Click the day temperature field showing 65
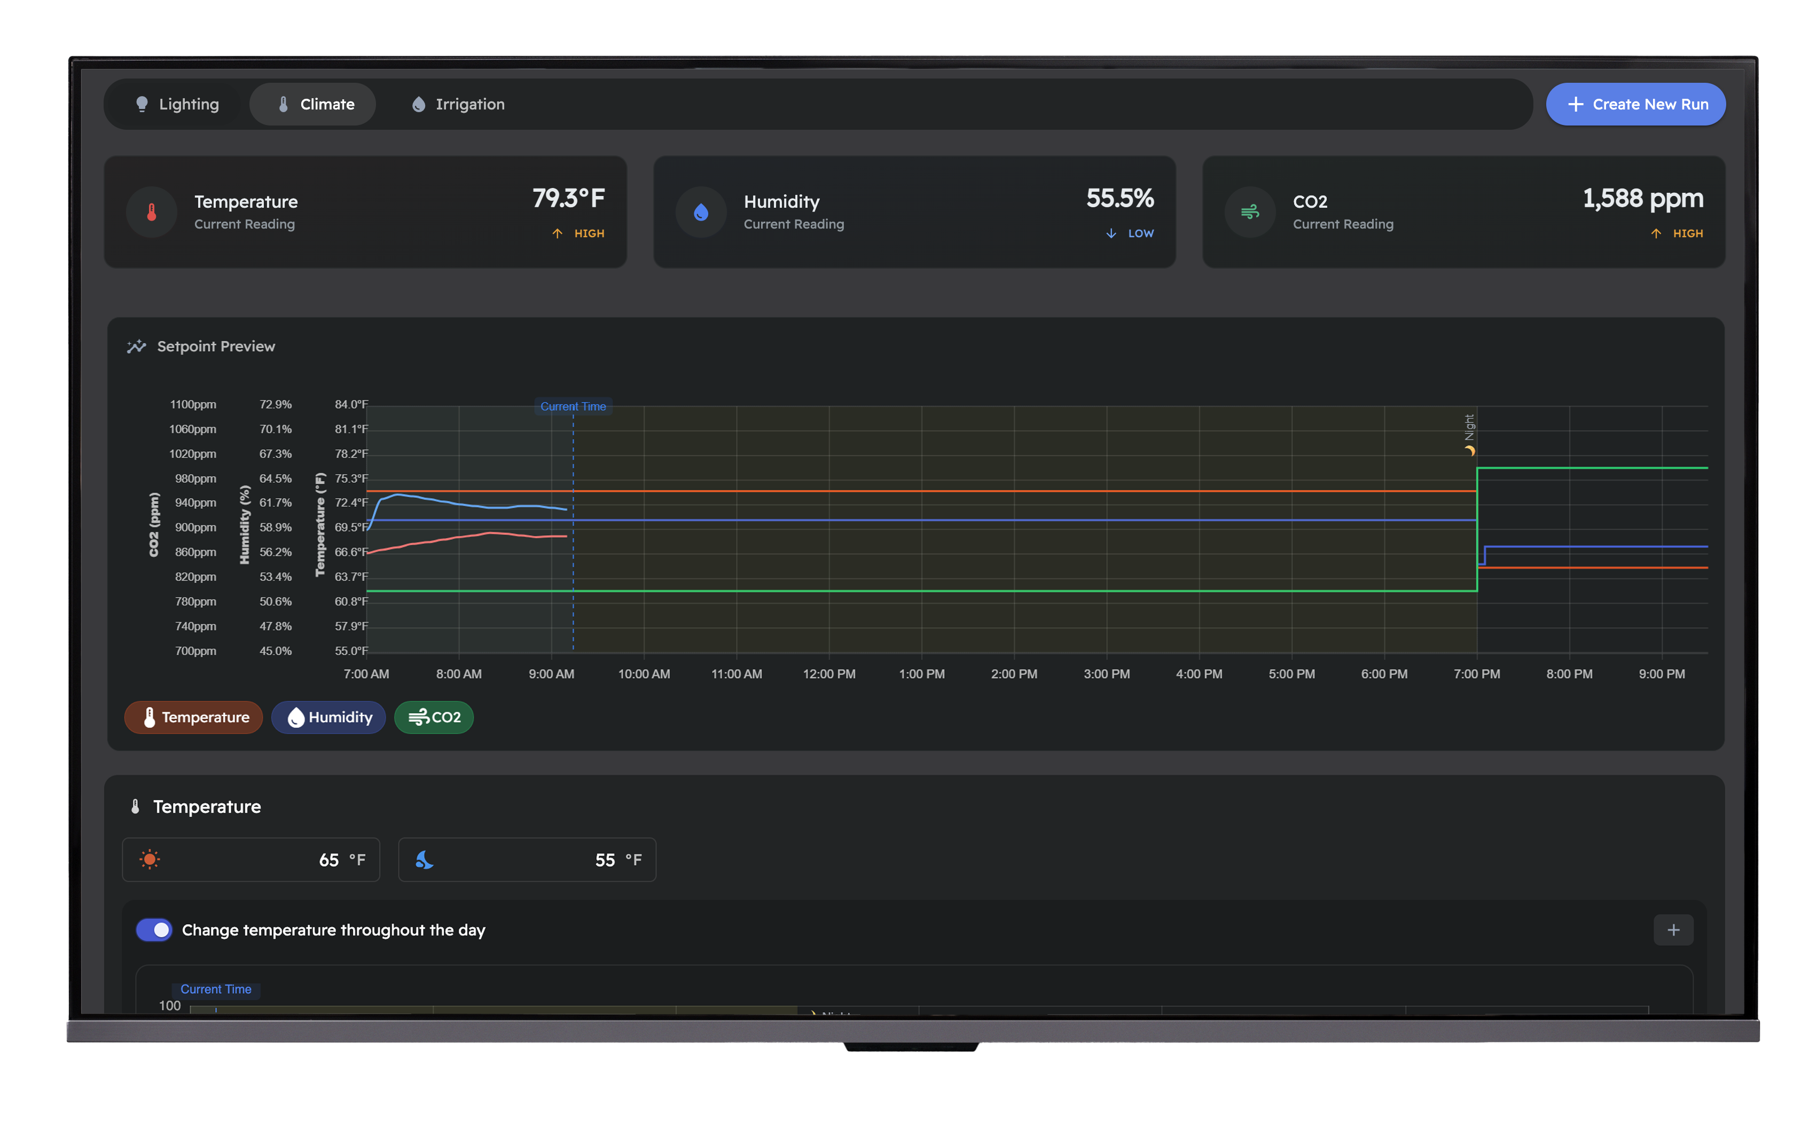1817x1121 pixels. click(250, 859)
